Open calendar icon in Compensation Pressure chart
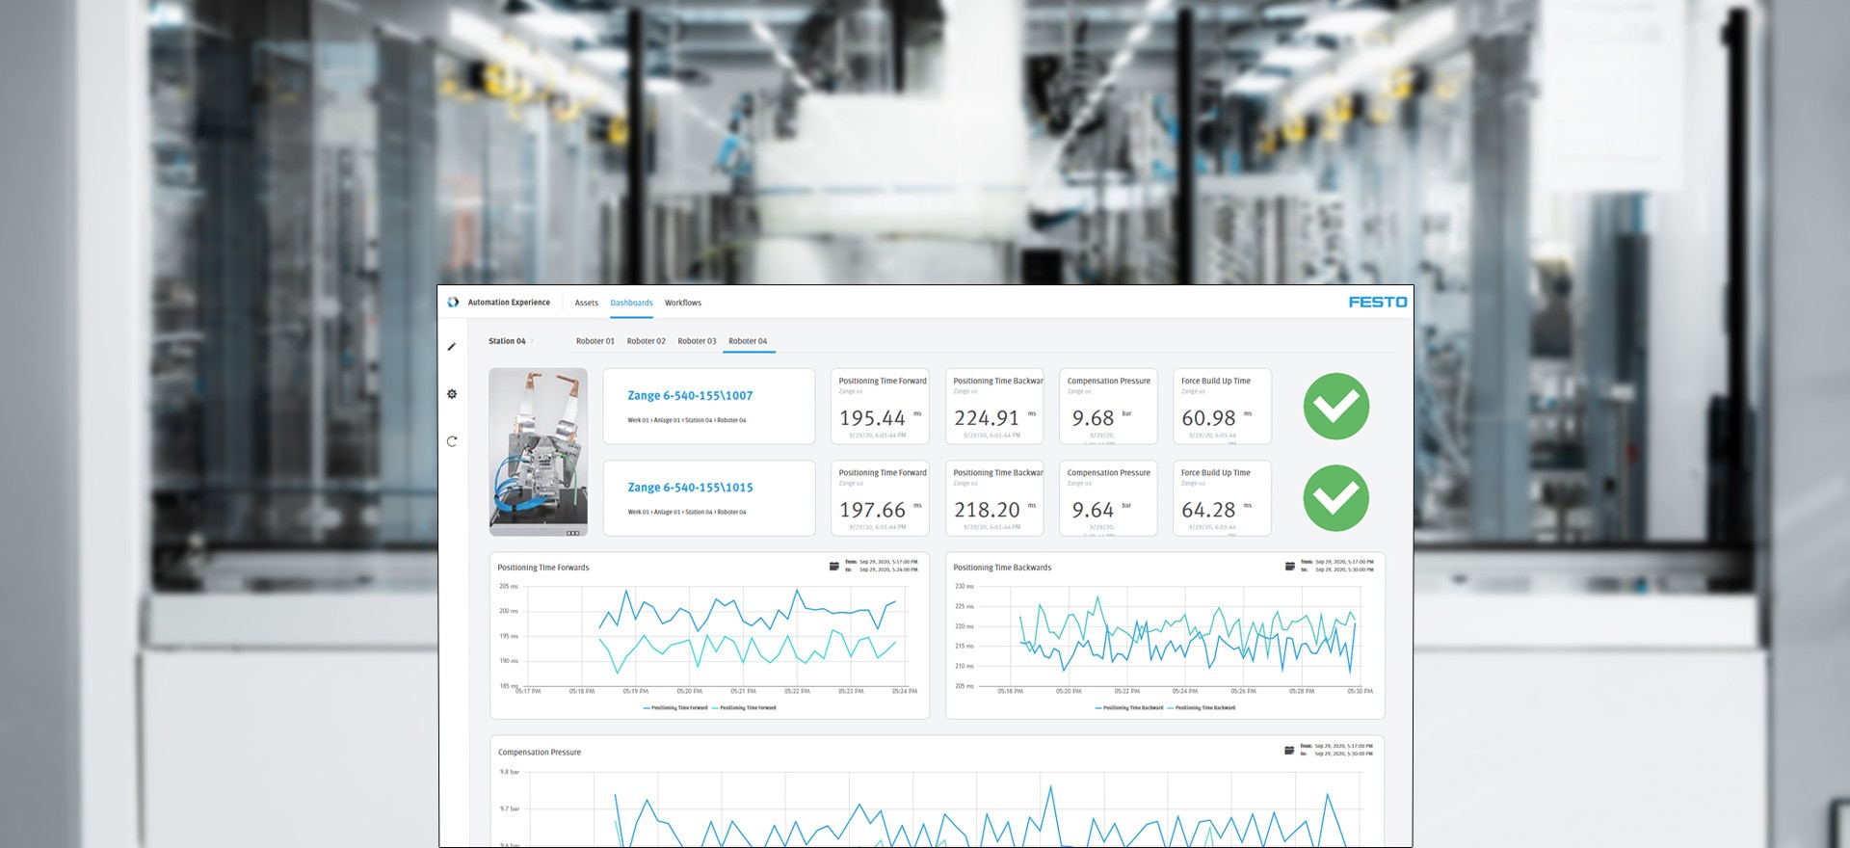This screenshot has width=1850, height=848. [x=1290, y=751]
